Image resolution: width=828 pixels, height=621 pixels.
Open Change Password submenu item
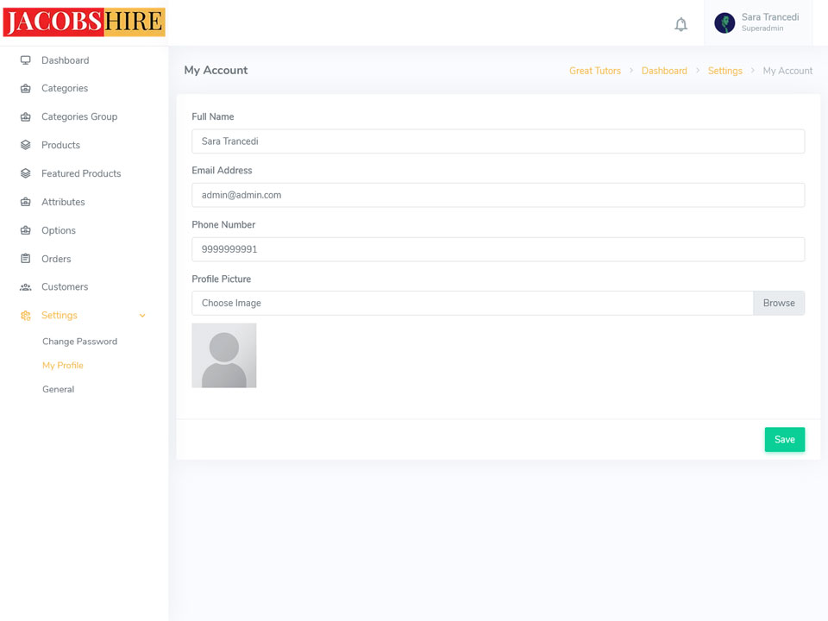[x=79, y=342]
